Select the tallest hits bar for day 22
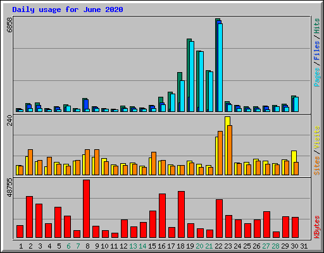Screen dimensions: 324x253 (216, 65)
